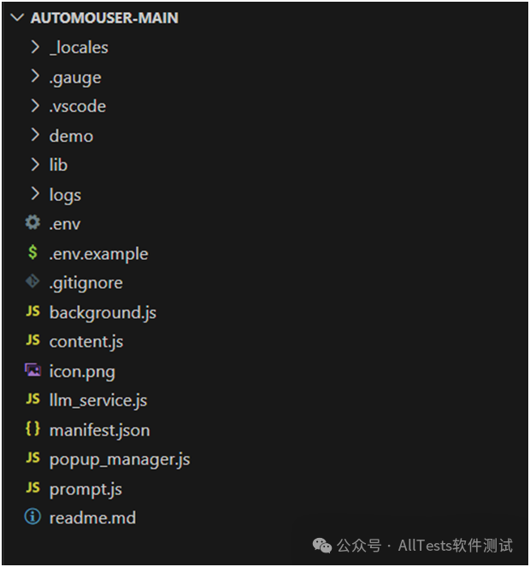The image size is (530, 567).
Task: Click the JS icon of background.js
Action: coord(32,311)
